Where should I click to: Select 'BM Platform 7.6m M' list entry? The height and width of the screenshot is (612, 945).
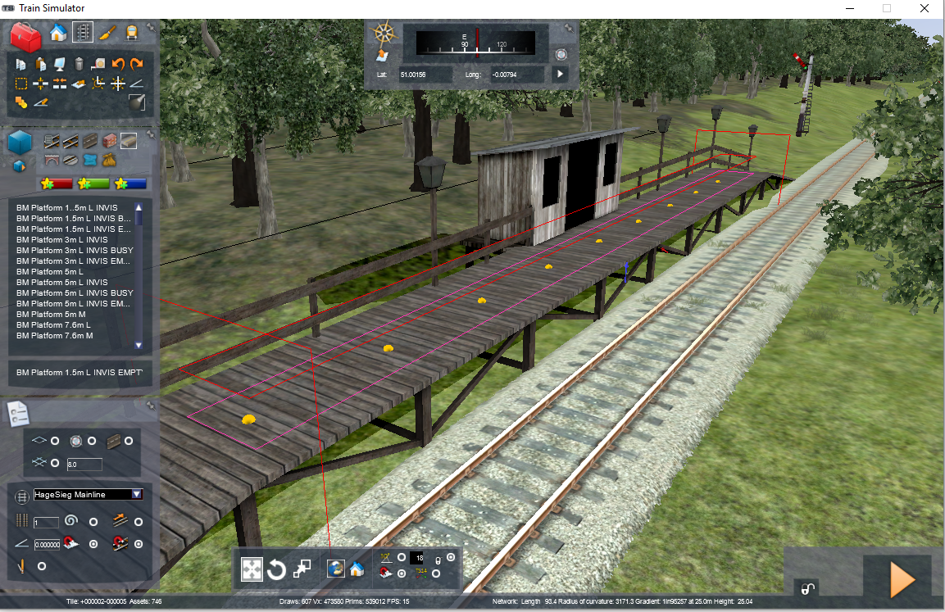click(54, 335)
